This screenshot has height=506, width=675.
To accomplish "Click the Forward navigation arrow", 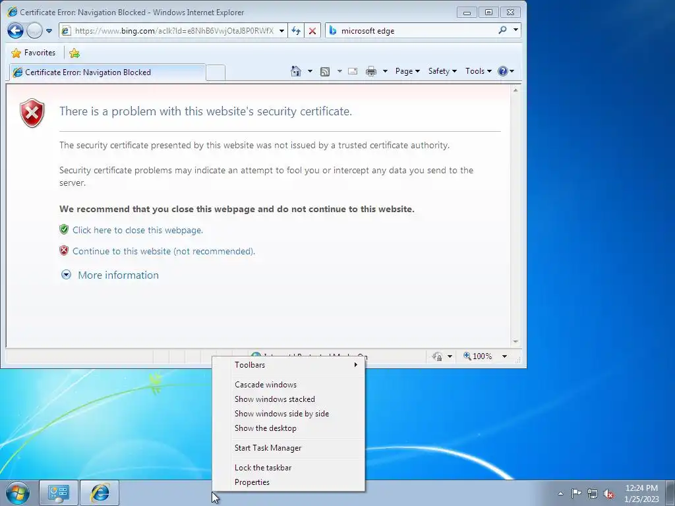I will pyautogui.click(x=34, y=30).
